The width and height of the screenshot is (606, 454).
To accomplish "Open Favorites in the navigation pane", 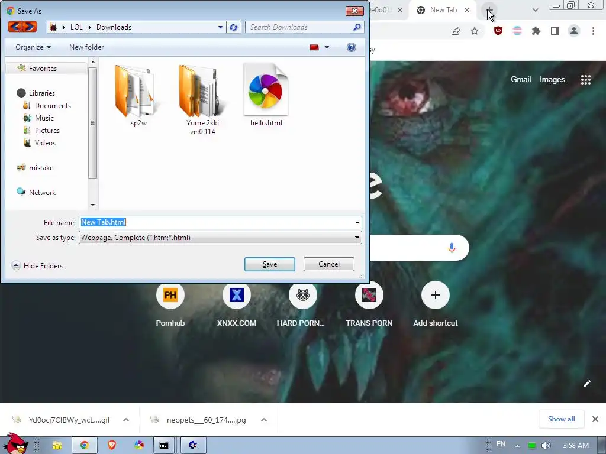I will coord(43,69).
